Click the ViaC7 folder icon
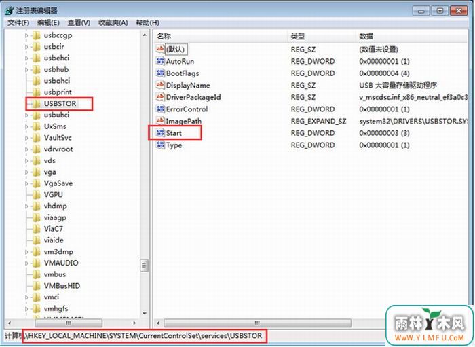Screen dimensions: 475x347 click(37, 229)
